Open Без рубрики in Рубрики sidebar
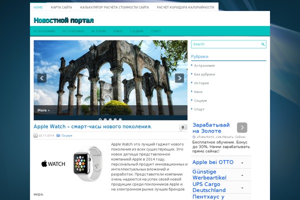This screenshot has width=300, height=200. pyautogui.click(x=204, y=74)
